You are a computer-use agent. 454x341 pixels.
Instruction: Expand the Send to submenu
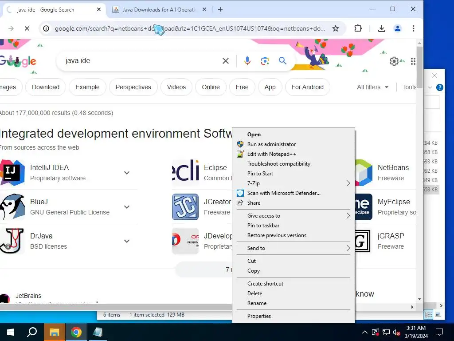point(294,248)
